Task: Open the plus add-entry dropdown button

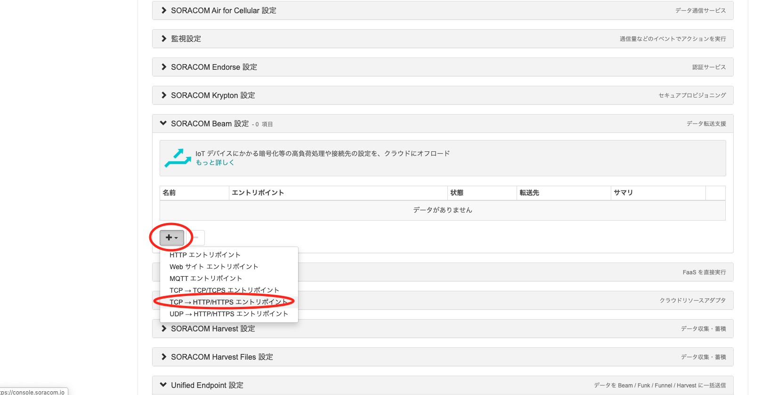Action: pos(172,238)
